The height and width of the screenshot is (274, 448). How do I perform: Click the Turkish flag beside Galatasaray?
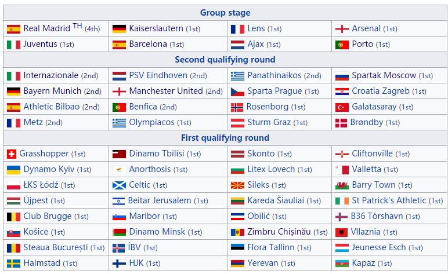click(x=342, y=107)
